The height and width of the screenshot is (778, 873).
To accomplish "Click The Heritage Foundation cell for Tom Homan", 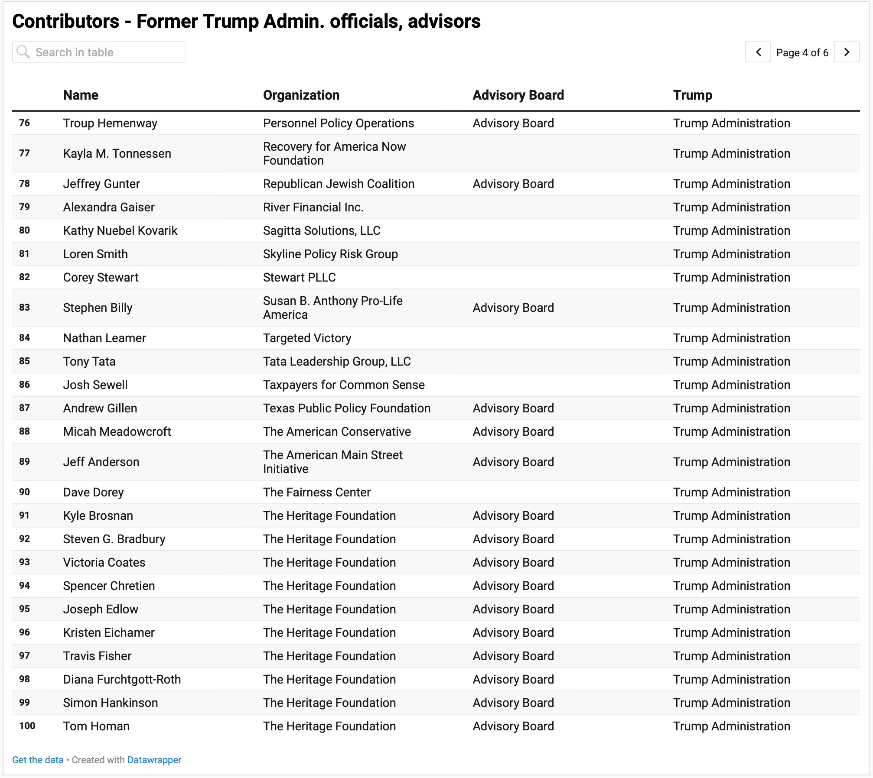I will 329,726.
